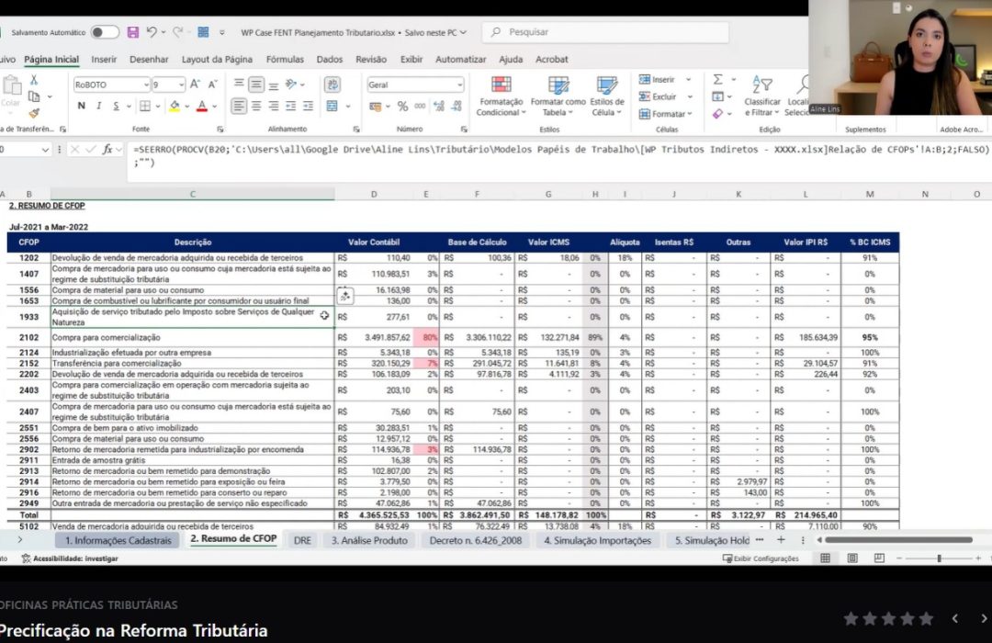Open the RoBOTO font name dropdown

[x=145, y=85]
